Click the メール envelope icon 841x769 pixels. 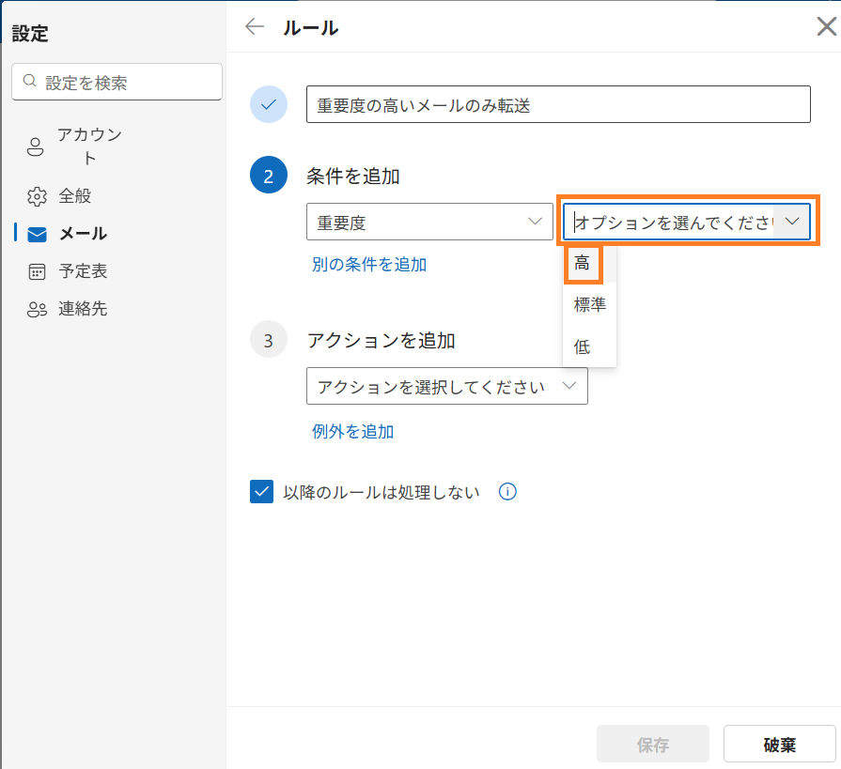coord(37,234)
